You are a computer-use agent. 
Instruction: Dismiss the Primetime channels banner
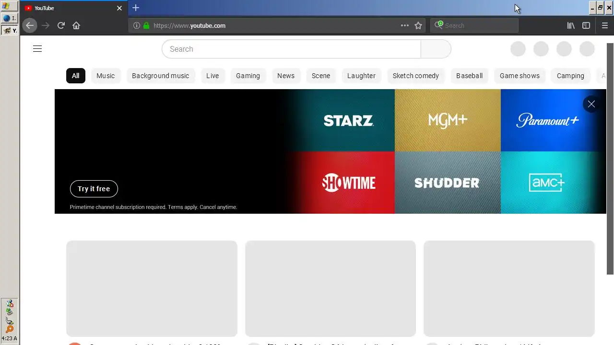click(591, 104)
